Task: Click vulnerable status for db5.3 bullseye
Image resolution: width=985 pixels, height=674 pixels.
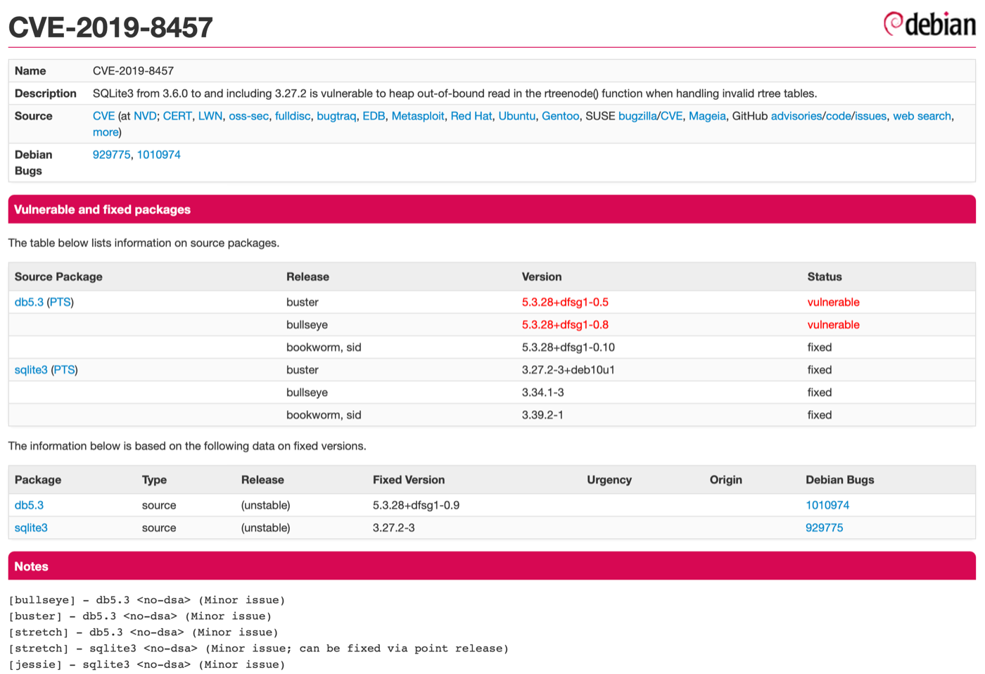Action: 833,325
